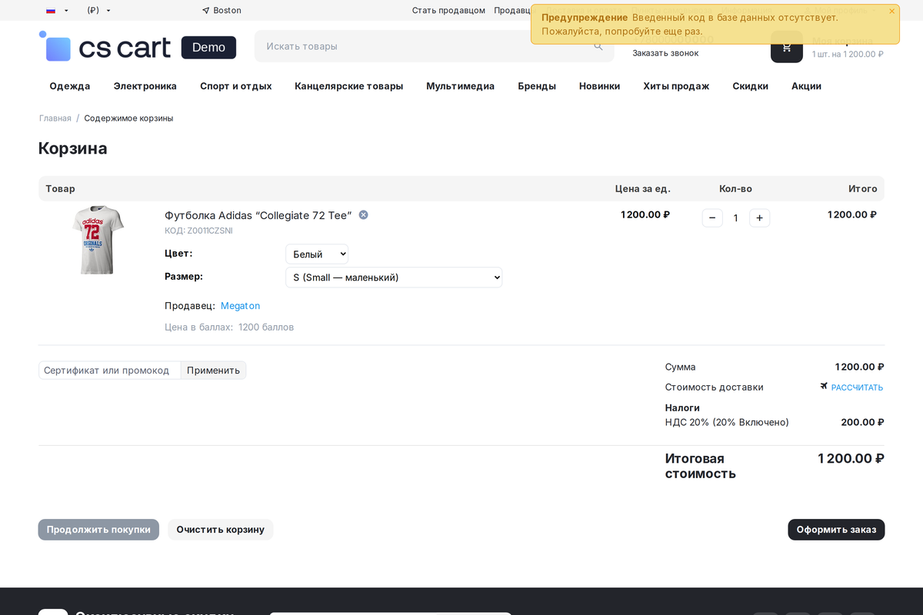Open the 'Хиты продаж' page

(676, 86)
